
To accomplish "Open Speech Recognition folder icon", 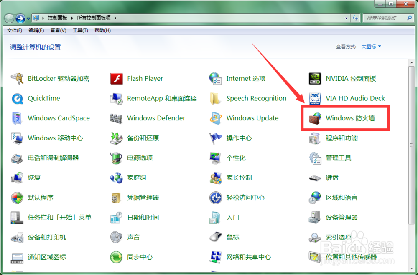I will click(x=216, y=99).
